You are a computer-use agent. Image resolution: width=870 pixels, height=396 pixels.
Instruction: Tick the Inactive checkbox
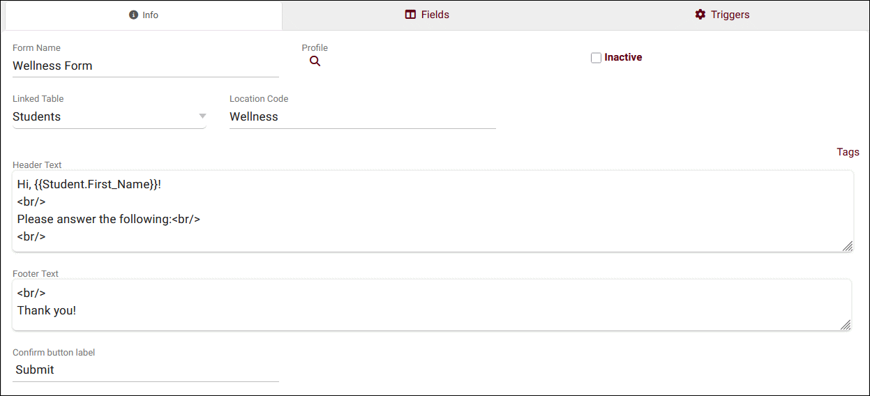tap(596, 58)
